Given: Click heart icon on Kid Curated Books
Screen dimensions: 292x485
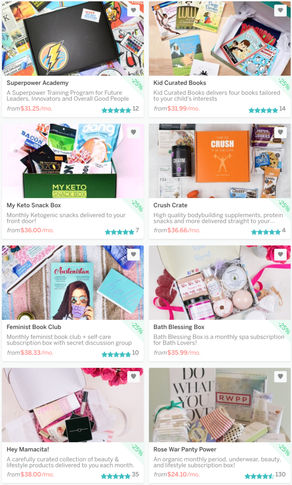Looking at the screenshot, I should 280,10.
